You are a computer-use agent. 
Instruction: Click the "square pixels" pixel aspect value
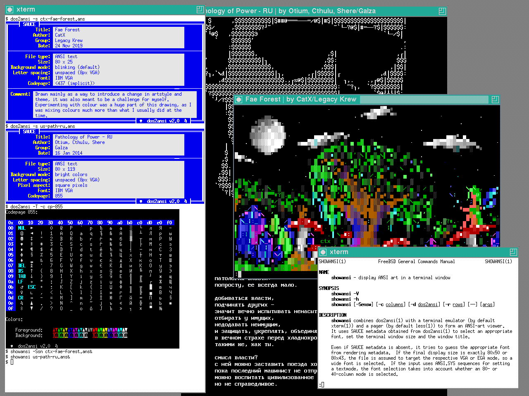pos(71,185)
